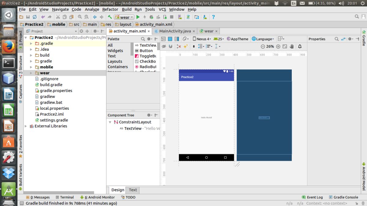This screenshot has height=206, width=367.
Task: Clear all constraints icon
Action: [x=179, y=46]
